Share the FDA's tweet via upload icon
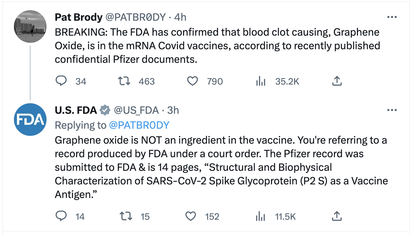The height and width of the screenshot is (235, 417). click(x=337, y=216)
